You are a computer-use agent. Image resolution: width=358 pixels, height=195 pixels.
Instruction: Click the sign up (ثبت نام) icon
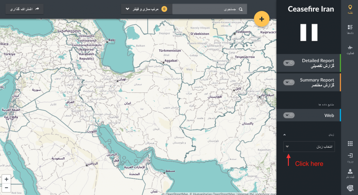pyautogui.click(x=350, y=173)
